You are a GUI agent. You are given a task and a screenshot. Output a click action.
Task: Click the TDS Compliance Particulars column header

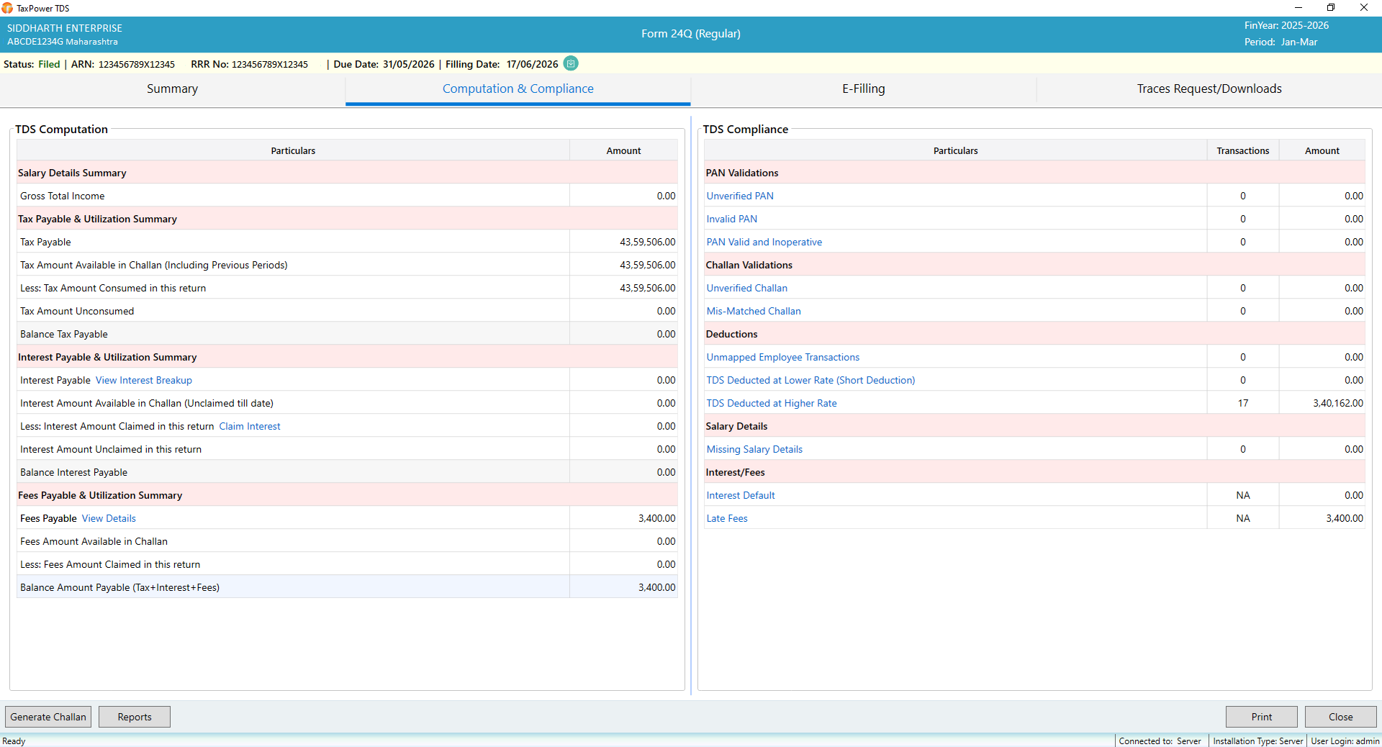pyautogui.click(x=955, y=150)
